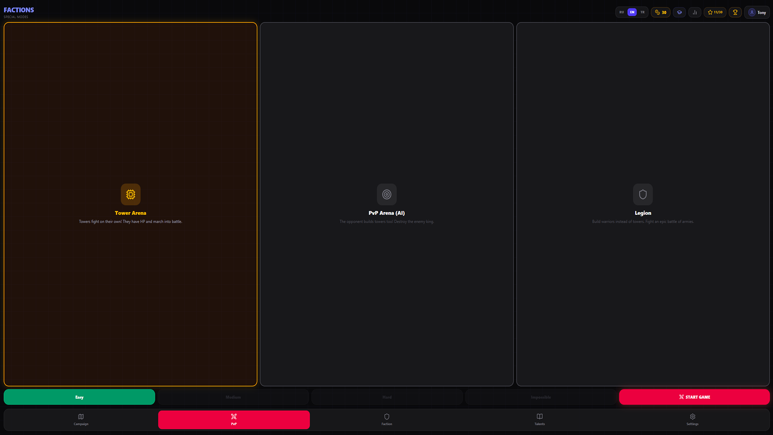Screen dimensions: 773x435
Task: Select Impossible difficulty
Action: (x=541, y=397)
